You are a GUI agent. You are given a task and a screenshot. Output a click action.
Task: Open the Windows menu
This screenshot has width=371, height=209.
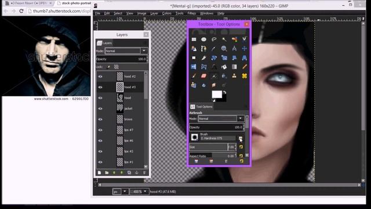coord(206,13)
